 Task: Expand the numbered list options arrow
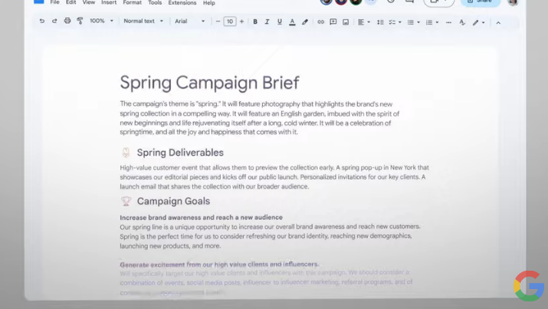tap(437, 22)
